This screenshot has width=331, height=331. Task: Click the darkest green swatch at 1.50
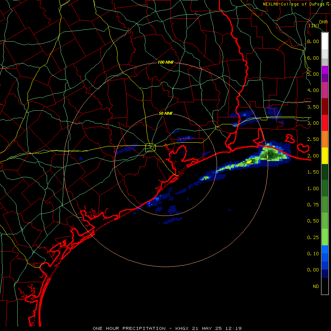click(x=325, y=172)
